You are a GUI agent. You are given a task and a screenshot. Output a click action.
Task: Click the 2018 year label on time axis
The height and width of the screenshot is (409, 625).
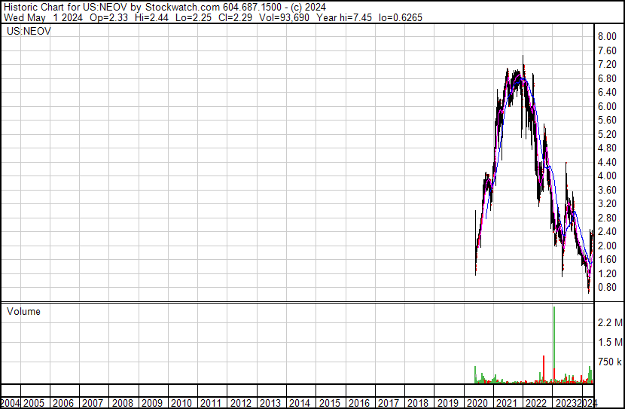tap(418, 403)
